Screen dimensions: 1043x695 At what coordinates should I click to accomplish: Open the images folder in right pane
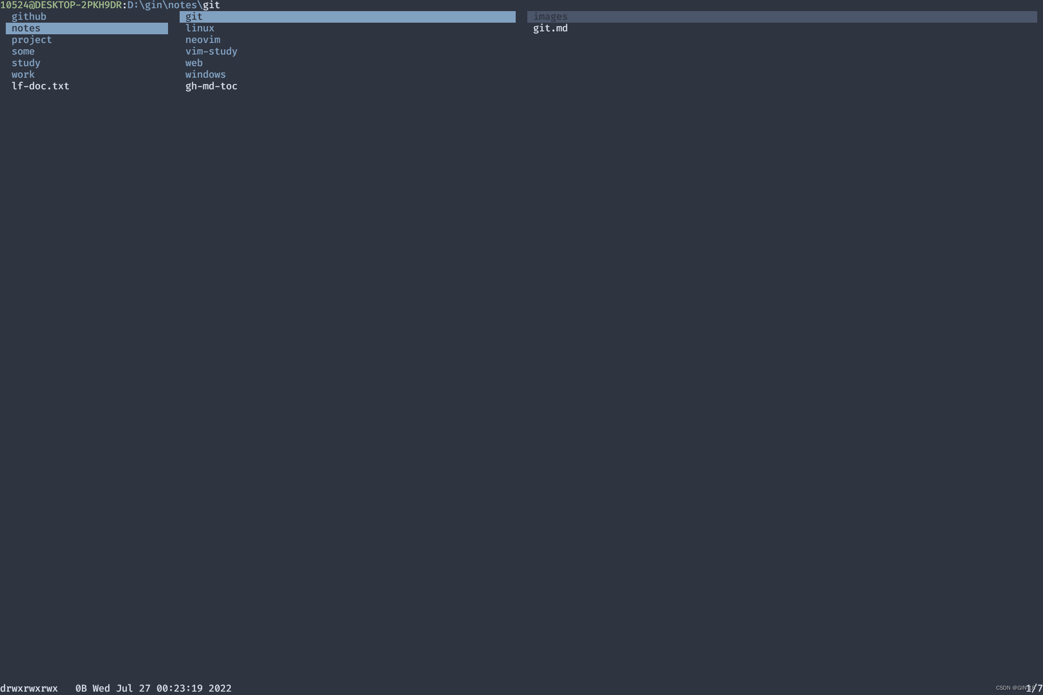pyautogui.click(x=550, y=16)
